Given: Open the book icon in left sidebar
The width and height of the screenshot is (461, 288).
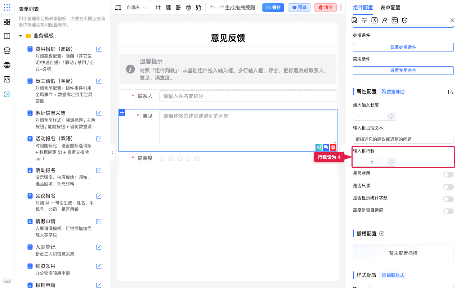Looking at the screenshot, I should click(x=7, y=36).
